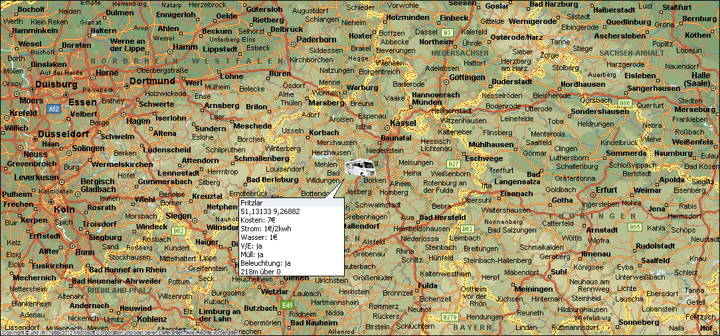This screenshot has width=720, height=336.
Task: Click the B85 road shield near Rudolstadt
Action: 635,227
